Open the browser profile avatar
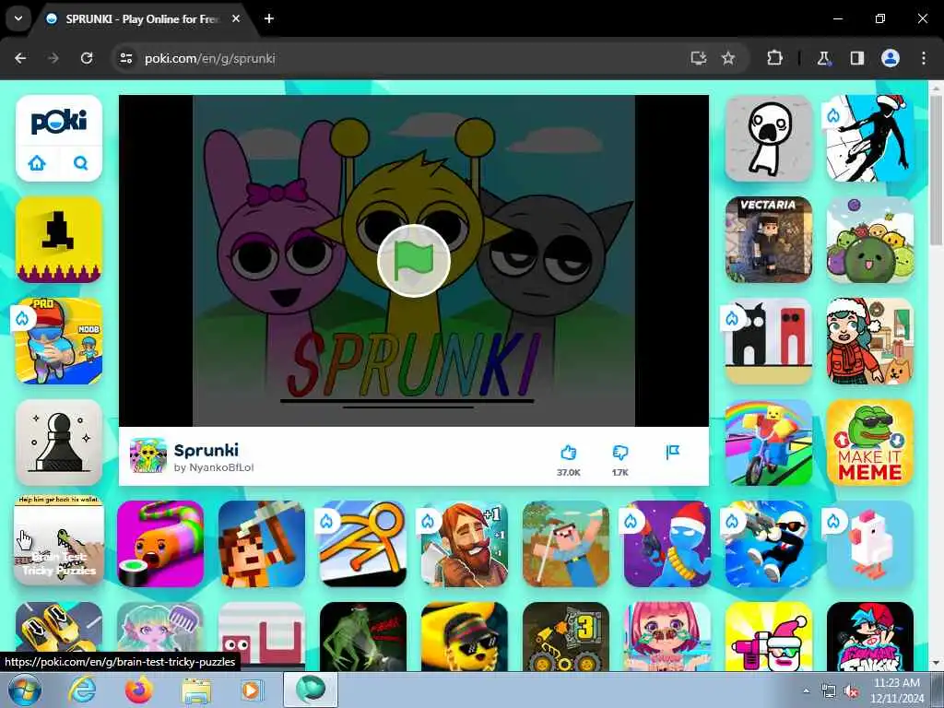The width and height of the screenshot is (944, 708). point(891,58)
